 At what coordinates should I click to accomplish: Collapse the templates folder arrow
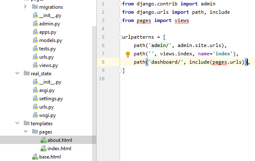[x=17, y=123]
